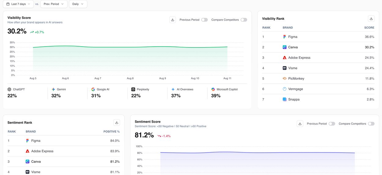Click the 36.6% Figma score value

pos(369,37)
